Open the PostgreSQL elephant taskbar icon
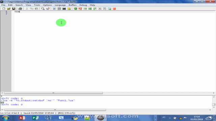The height and width of the screenshot is (121, 216). pyautogui.click(x=48, y=118)
